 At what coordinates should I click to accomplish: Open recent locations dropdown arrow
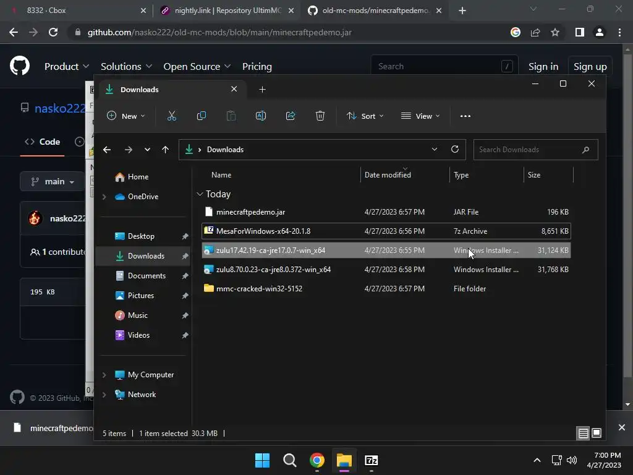pyautogui.click(x=147, y=150)
